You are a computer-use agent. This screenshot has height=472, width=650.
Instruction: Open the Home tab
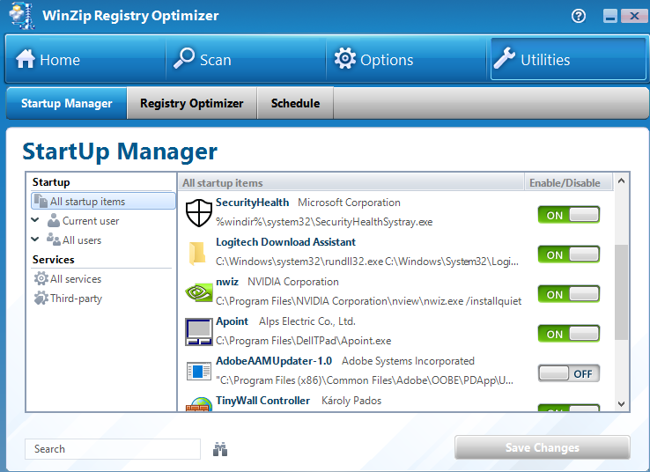(x=85, y=59)
